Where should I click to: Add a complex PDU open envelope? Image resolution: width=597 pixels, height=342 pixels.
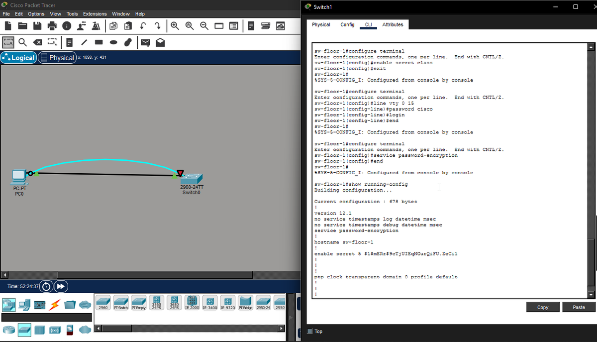[x=160, y=42]
